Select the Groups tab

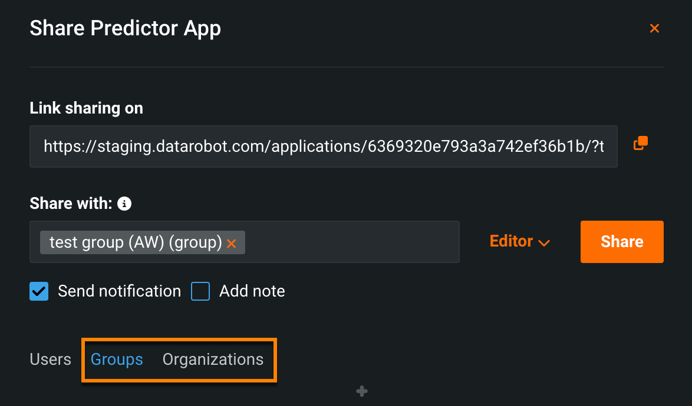(x=117, y=360)
